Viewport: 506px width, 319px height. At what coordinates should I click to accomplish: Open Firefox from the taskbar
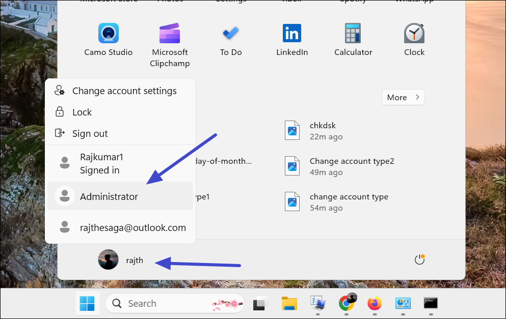click(x=375, y=303)
